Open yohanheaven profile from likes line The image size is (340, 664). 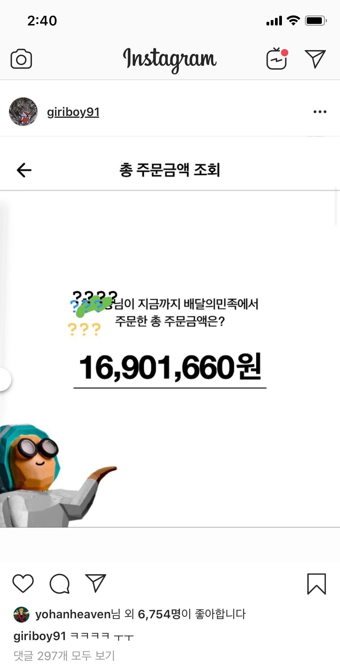click(x=73, y=614)
